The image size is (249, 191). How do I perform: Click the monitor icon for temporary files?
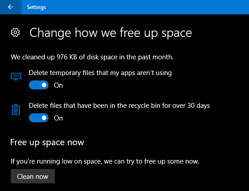click(16, 76)
